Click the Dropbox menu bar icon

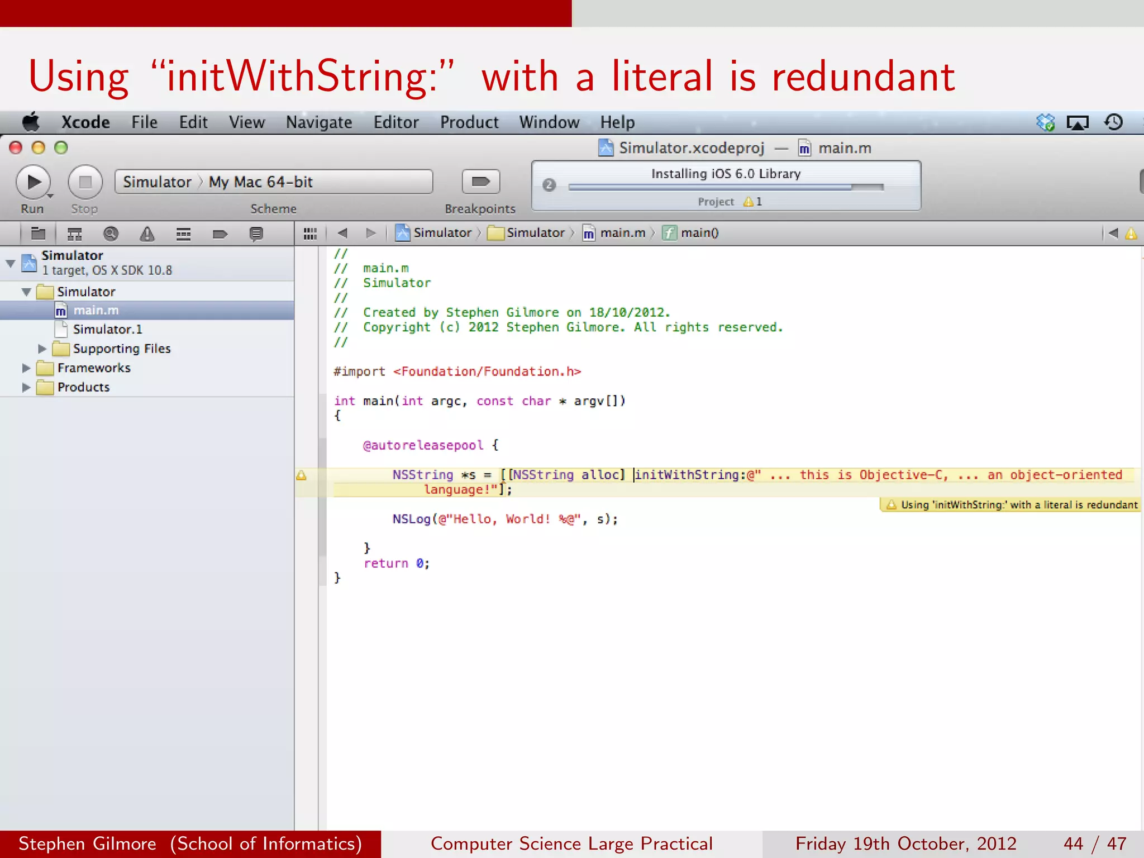[1046, 122]
